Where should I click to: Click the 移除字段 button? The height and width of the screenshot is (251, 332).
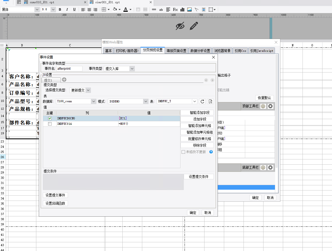coord(197,145)
